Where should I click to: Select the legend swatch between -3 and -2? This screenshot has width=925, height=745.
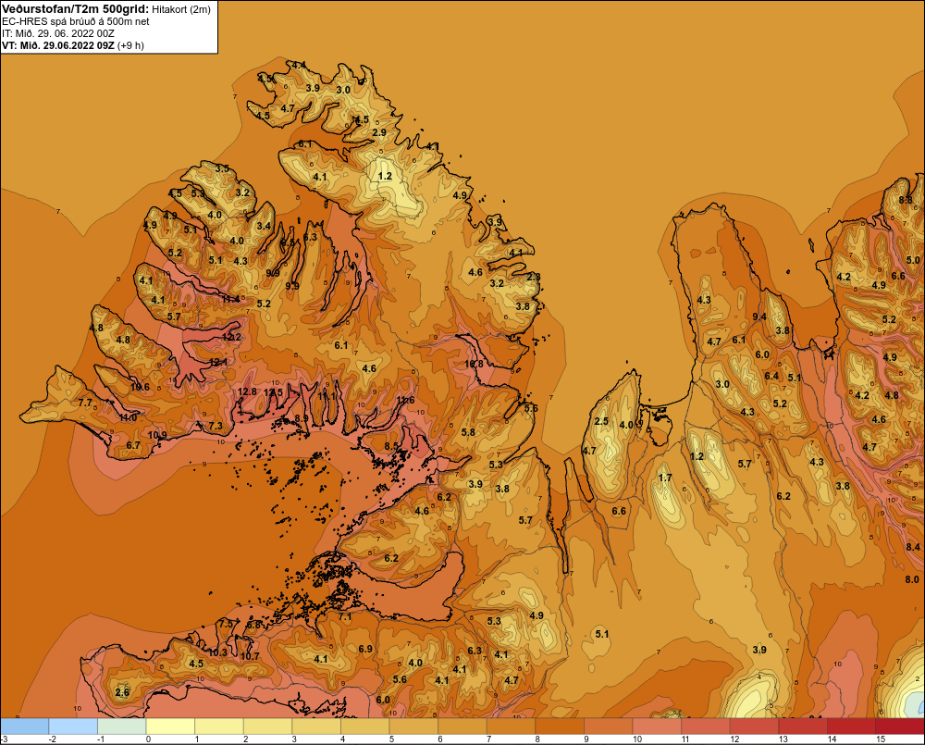tap(25, 726)
